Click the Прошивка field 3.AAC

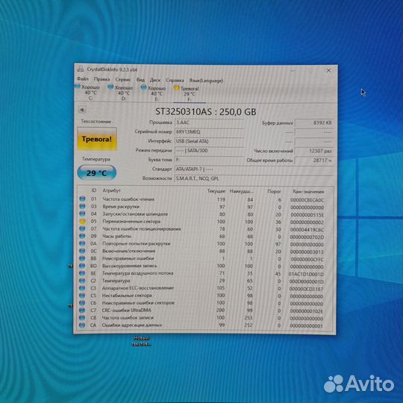click(x=209, y=122)
